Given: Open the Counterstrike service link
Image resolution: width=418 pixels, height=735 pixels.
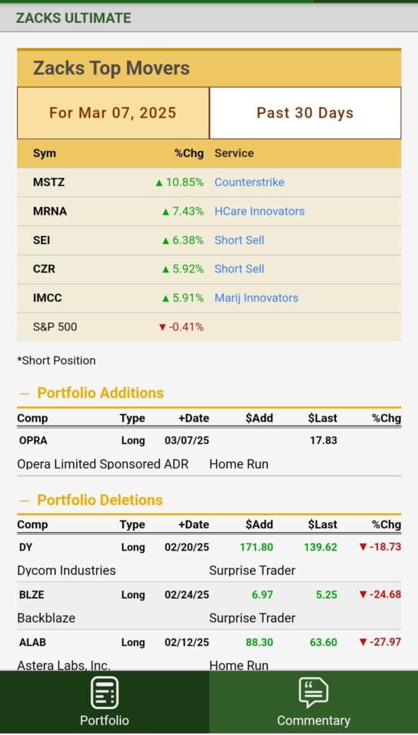Looking at the screenshot, I should 249,182.
